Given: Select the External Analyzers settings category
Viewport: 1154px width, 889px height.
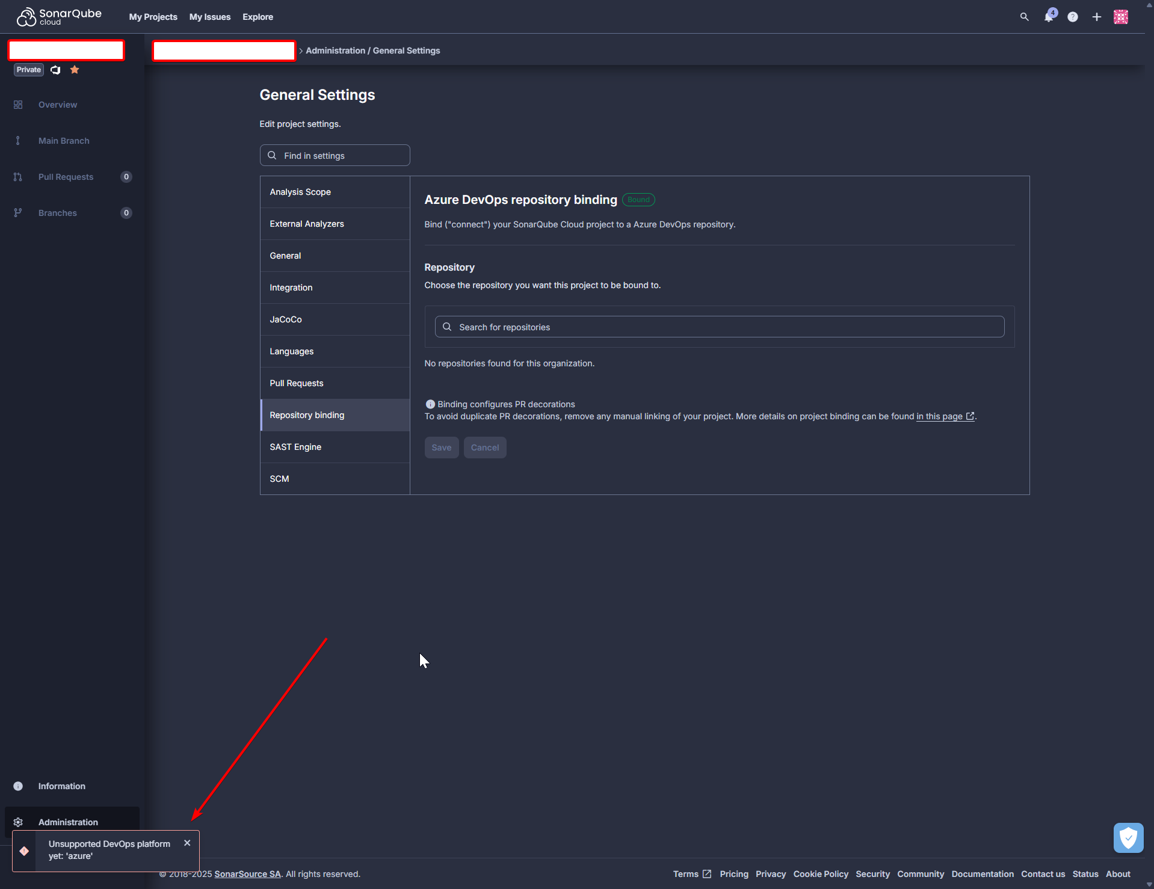Looking at the screenshot, I should coord(335,224).
